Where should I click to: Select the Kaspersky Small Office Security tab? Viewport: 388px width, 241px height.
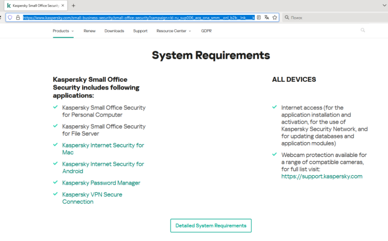(x=36, y=6)
